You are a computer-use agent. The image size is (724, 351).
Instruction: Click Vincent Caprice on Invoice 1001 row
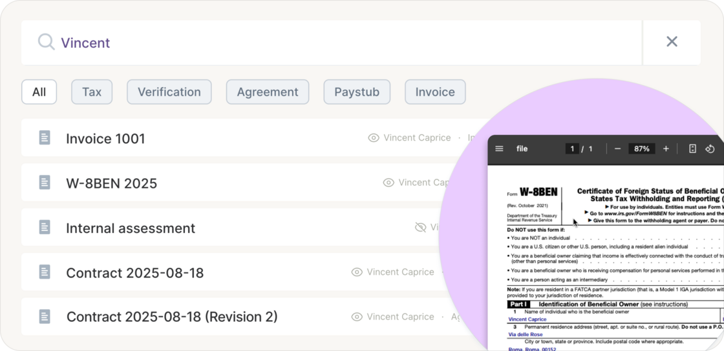pyautogui.click(x=417, y=137)
